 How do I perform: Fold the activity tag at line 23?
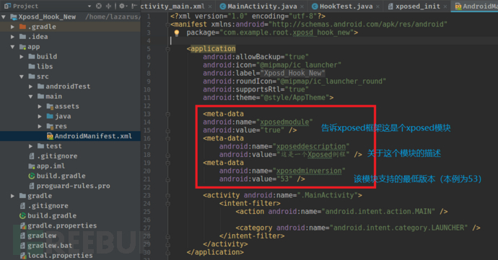point(167,196)
